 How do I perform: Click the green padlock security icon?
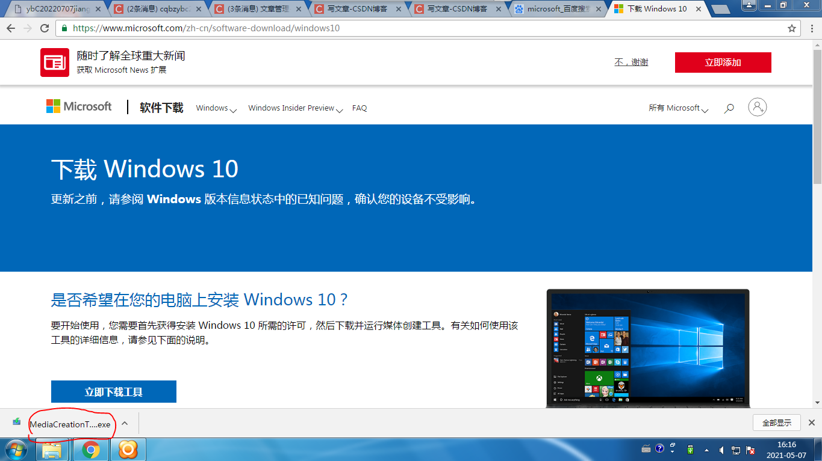pyautogui.click(x=64, y=28)
